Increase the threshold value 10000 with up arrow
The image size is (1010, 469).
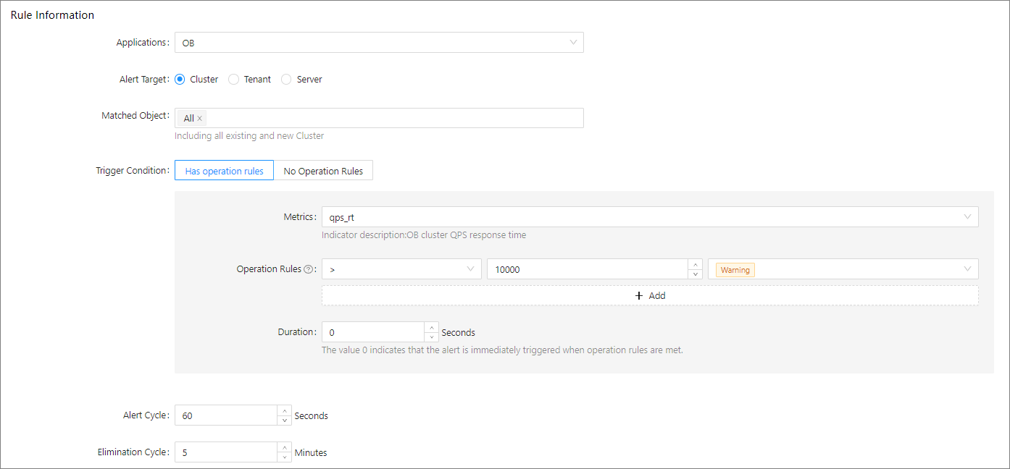[695, 264]
